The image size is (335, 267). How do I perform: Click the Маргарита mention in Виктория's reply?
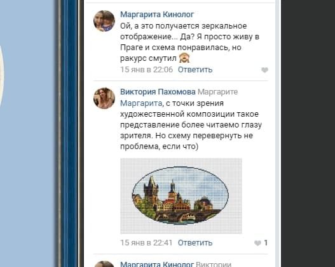(141, 103)
